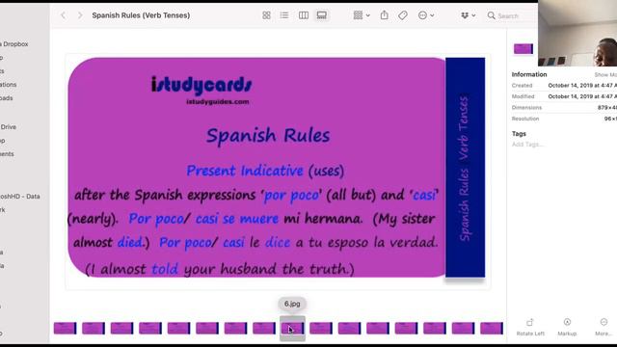This screenshot has width=617, height=347.
Task: Click the Tags heading
Action: click(519, 134)
